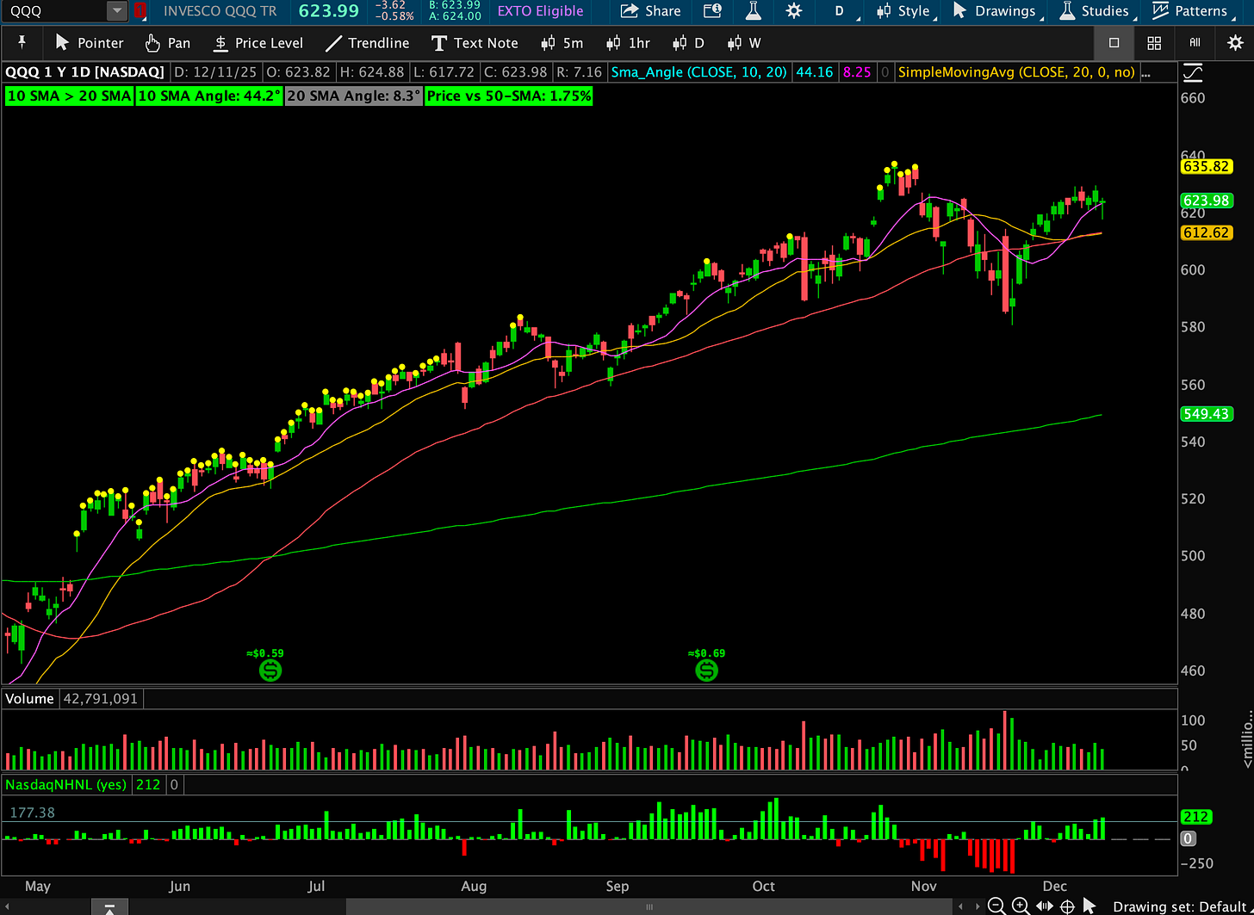
Task: Switch chart to 5m timeframe
Action: (562, 42)
